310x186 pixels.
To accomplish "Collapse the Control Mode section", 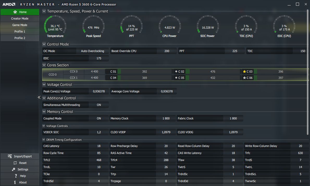I will click(x=44, y=44).
